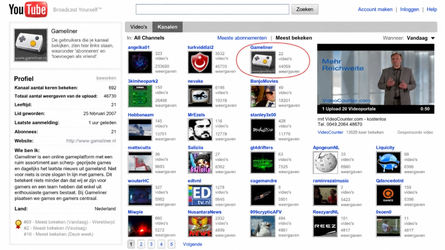Image resolution: width=445 pixels, height=250 pixels.
Task: Click Volgende next page link
Action: (192, 244)
